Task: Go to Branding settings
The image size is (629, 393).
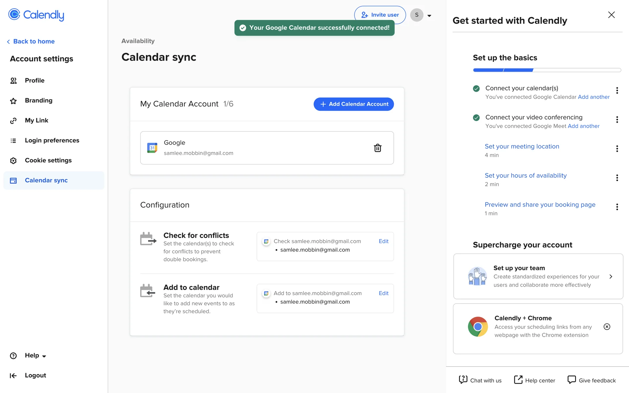Action: coord(38,101)
